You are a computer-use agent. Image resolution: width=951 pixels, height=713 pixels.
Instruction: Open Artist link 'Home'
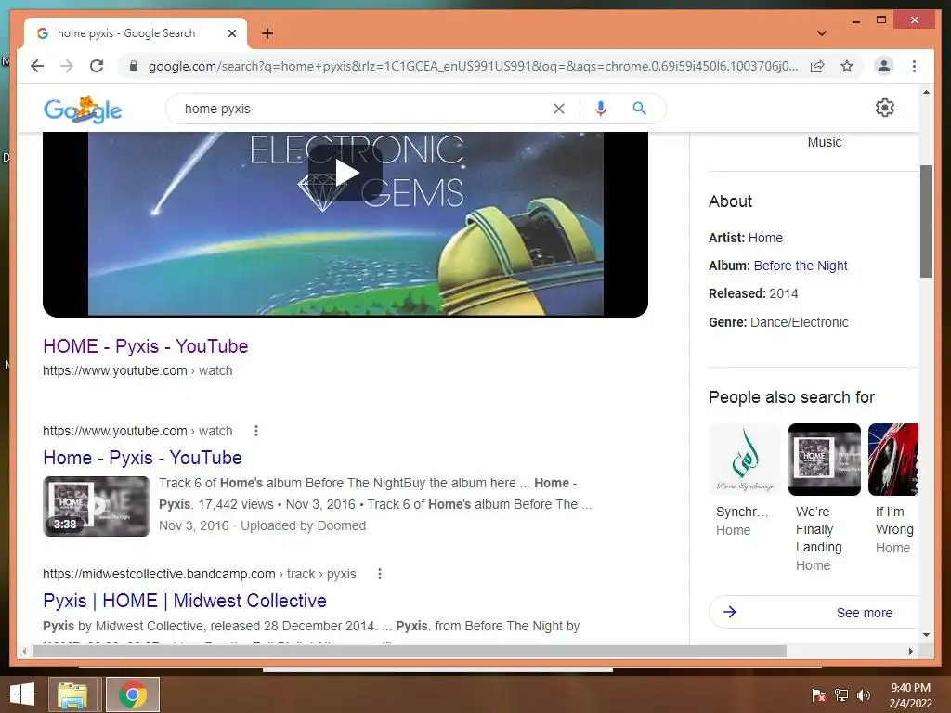point(765,238)
